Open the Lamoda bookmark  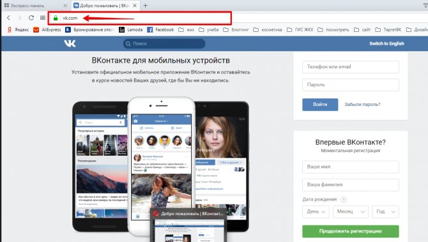pos(131,30)
